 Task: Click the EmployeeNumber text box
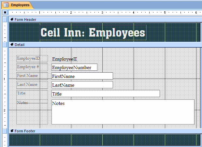(74, 67)
